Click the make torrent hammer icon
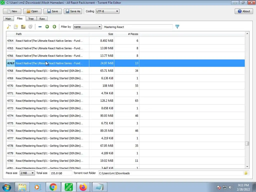 (x=9, y=27)
